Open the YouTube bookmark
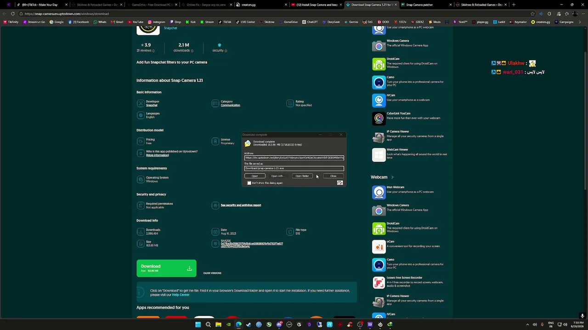588x330 pixels. [x=136, y=22]
